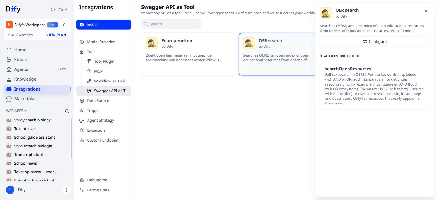Open the Studio section
The image size is (437, 200).
[37, 60]
